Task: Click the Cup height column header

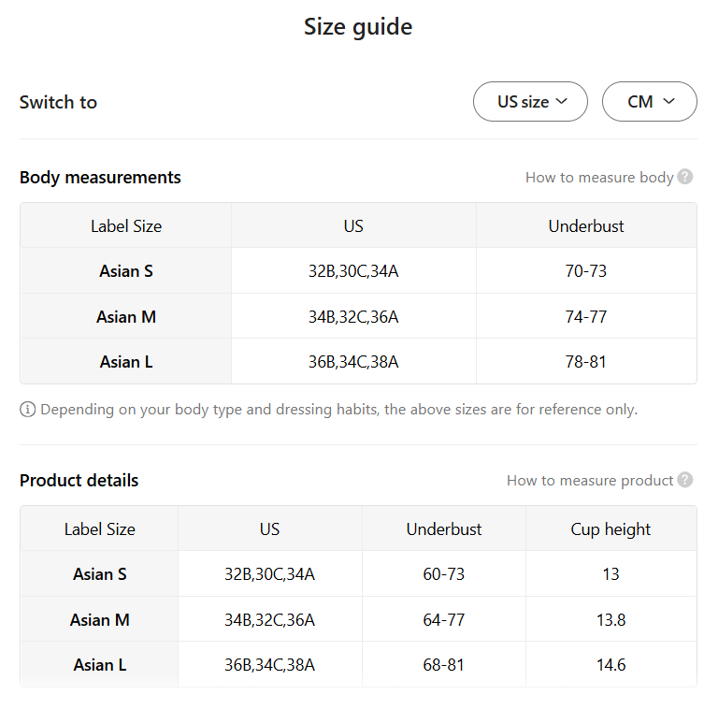Action: [x=611, y=528]
